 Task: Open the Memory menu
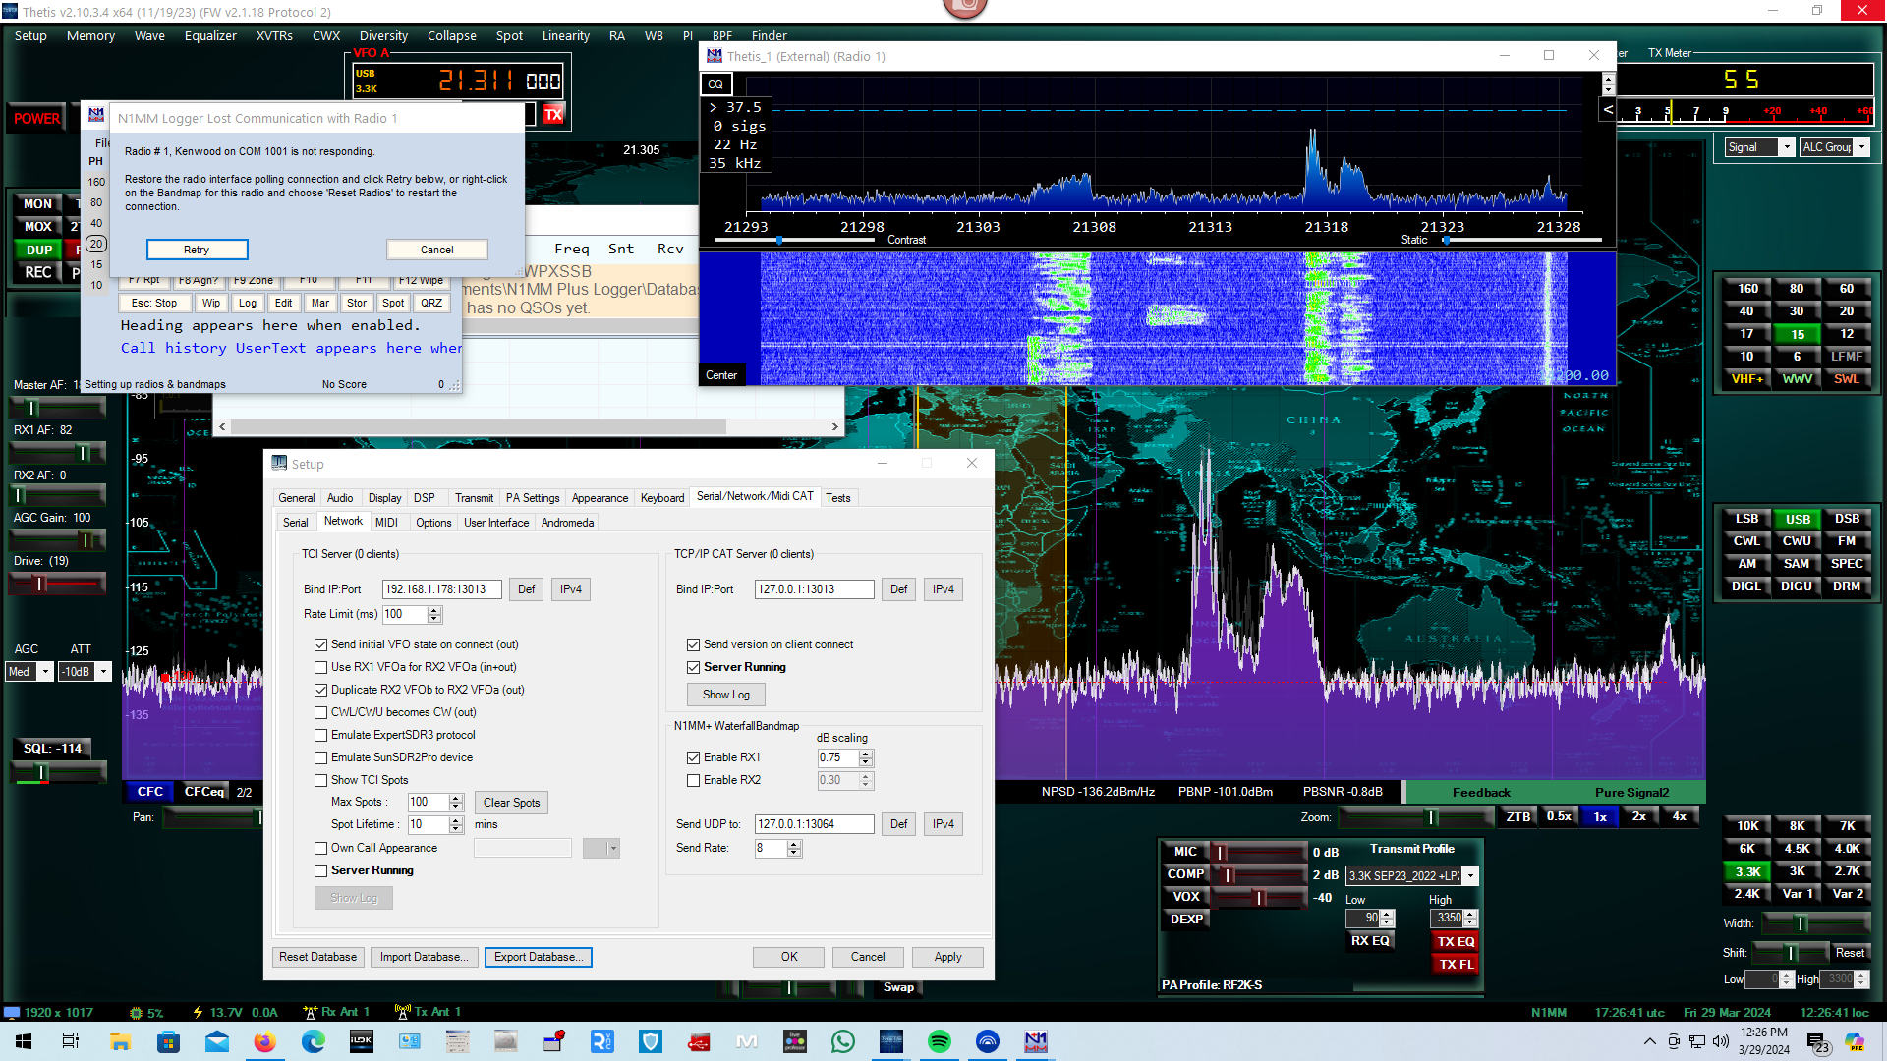90,36
